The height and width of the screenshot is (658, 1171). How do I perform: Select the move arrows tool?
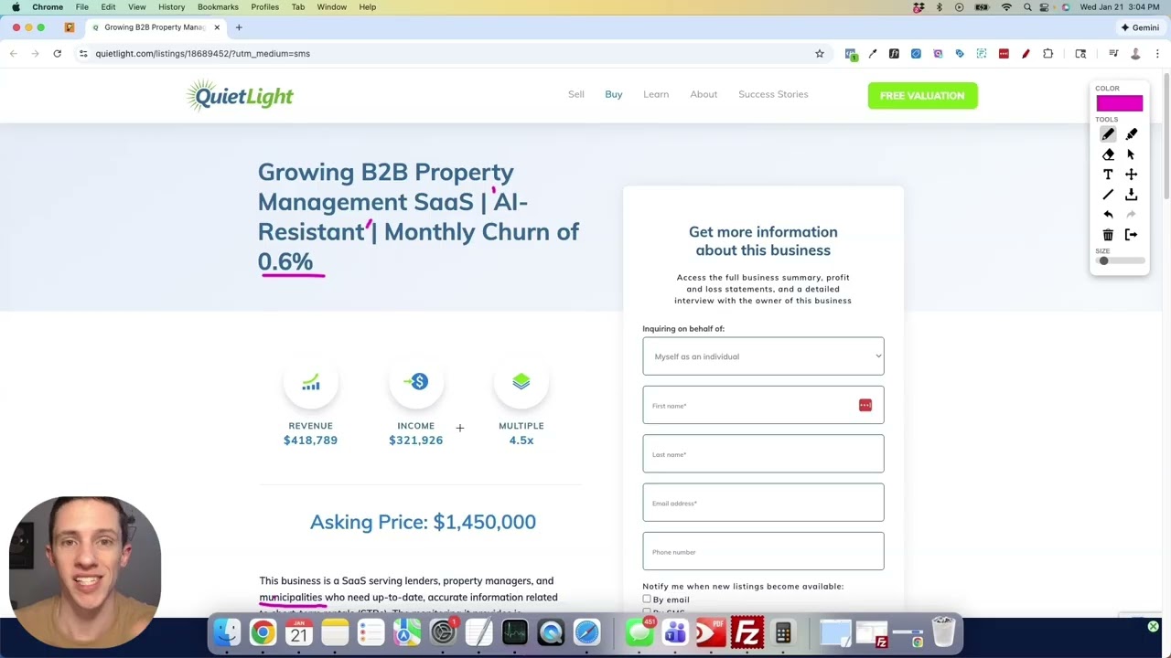(1132, 175)
